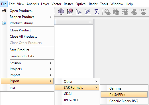
Task: Choose GDAL export format
Action: click(x=77, y=94)
